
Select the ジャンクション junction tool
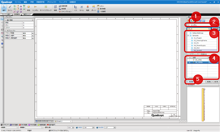pyautogui.click(x=65, y=11)
